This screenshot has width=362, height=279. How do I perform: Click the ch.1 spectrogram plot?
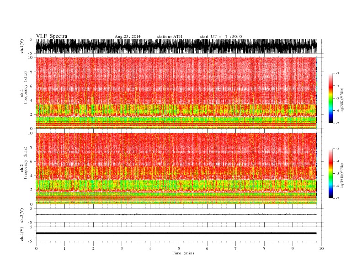pyautogui.click(x=176, y=93)
